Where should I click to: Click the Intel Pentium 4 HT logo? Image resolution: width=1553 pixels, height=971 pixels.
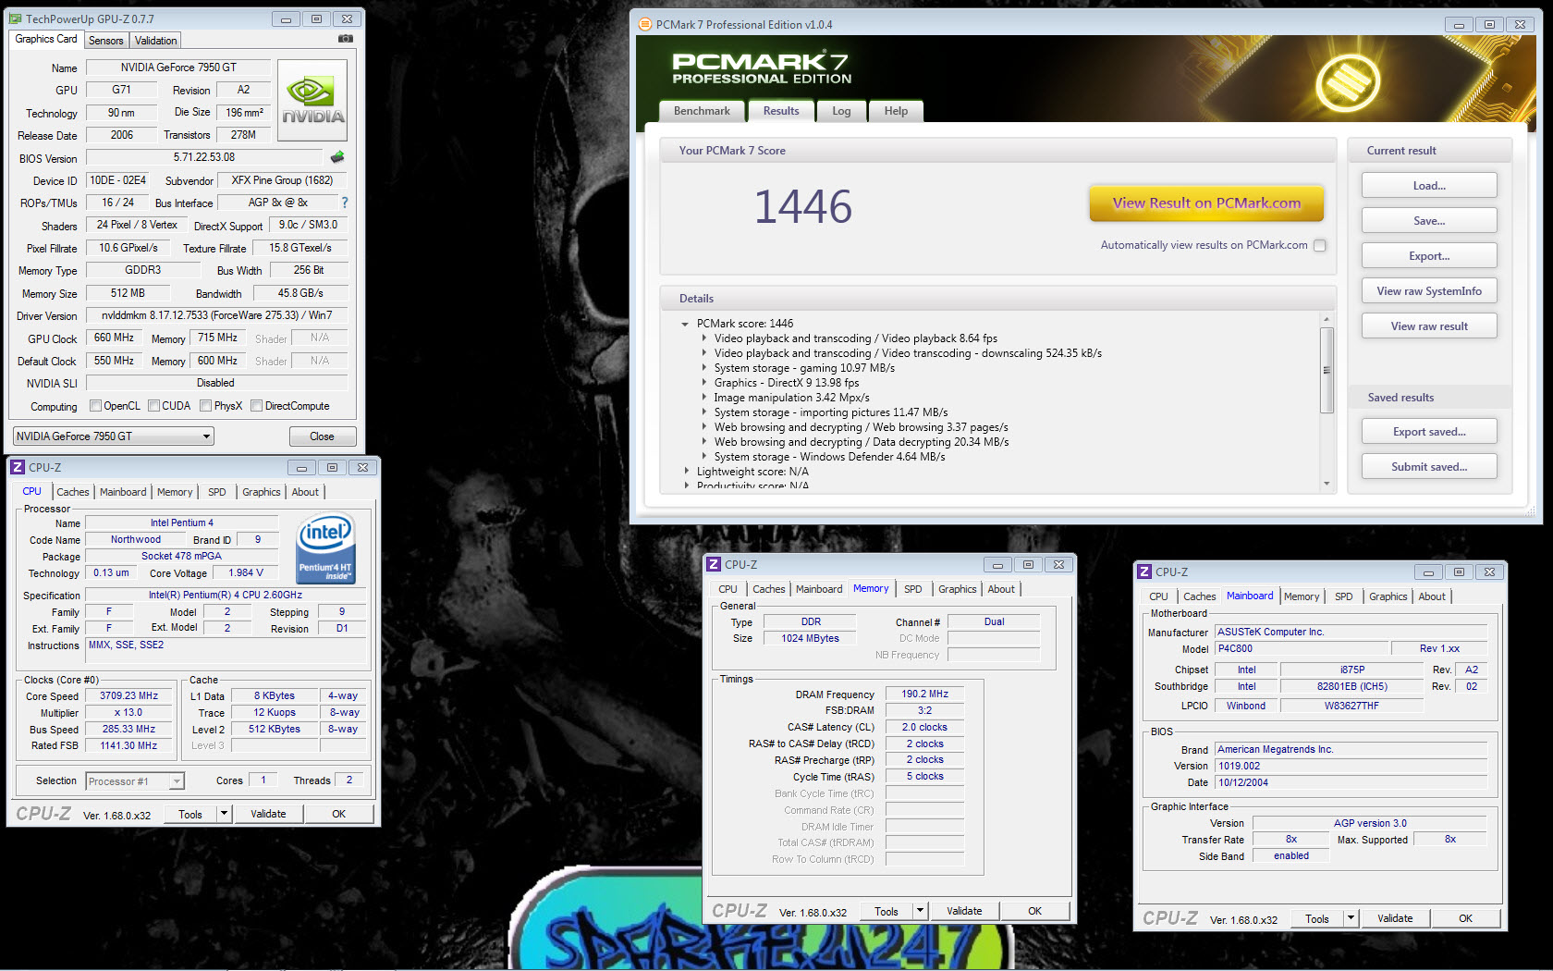tap(325, 548)
